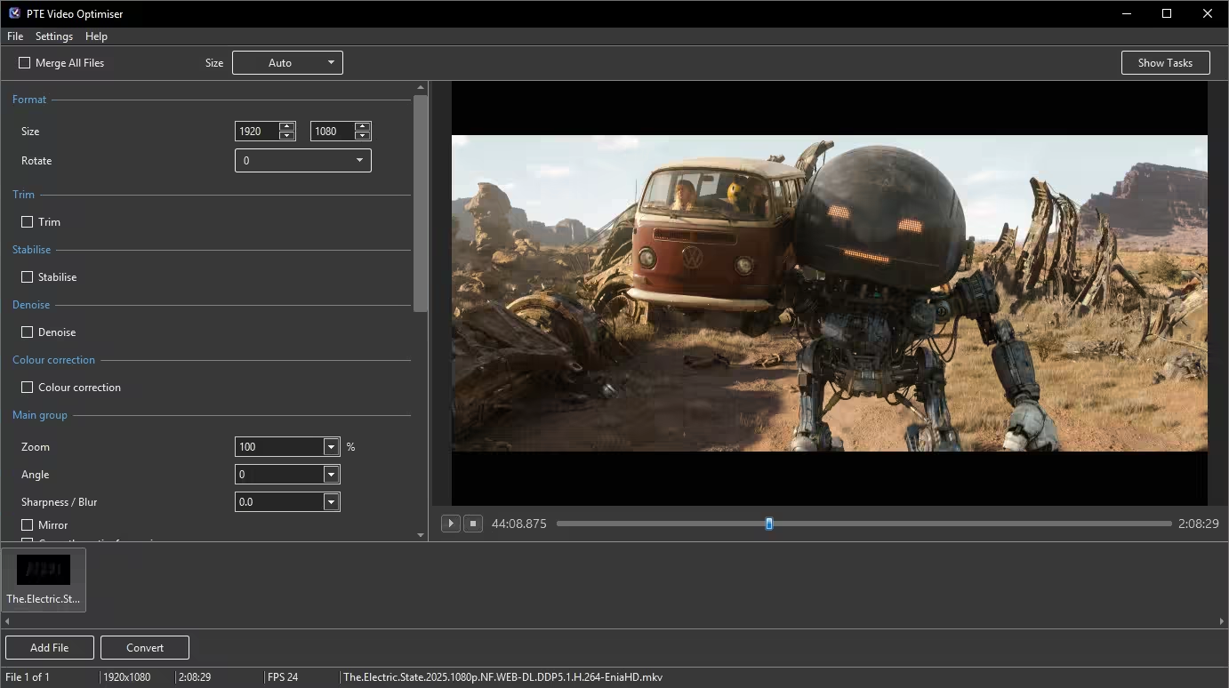The height and width of the screenshot is (688, 1229).
Task: Click the FPS 24 status entry
Action: [x=283, y=677]
